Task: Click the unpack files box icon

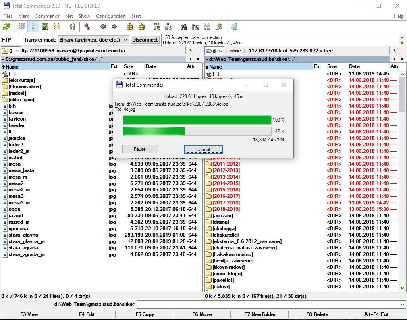Action: point(141,27)
